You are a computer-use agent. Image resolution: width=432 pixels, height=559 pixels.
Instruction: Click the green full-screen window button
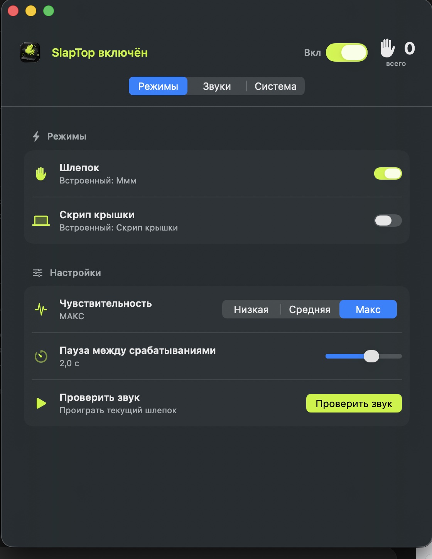tap(49, 11)
